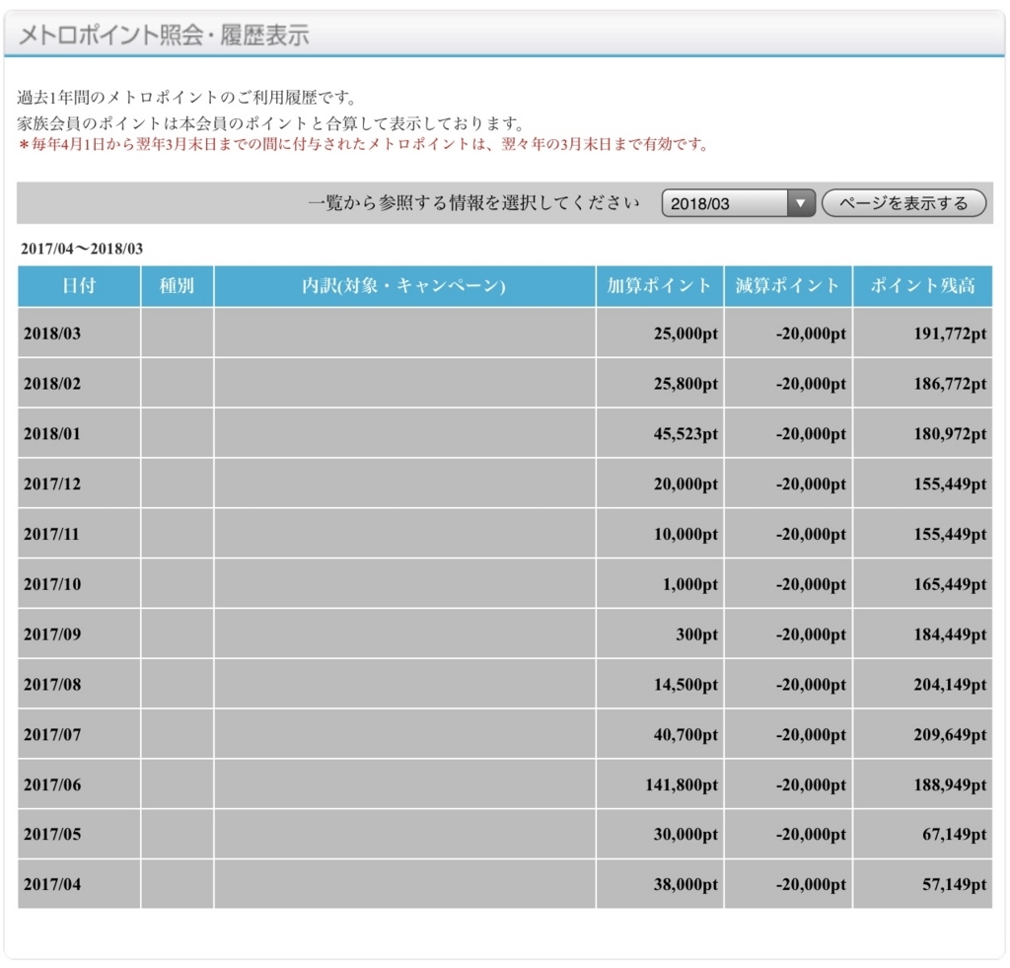
Task: Click the 加算ポイント column header
Action: point(660,285)
